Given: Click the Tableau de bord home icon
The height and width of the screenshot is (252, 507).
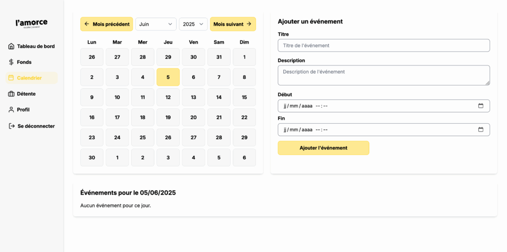Looking at the screenshot, I should point(11,46).
